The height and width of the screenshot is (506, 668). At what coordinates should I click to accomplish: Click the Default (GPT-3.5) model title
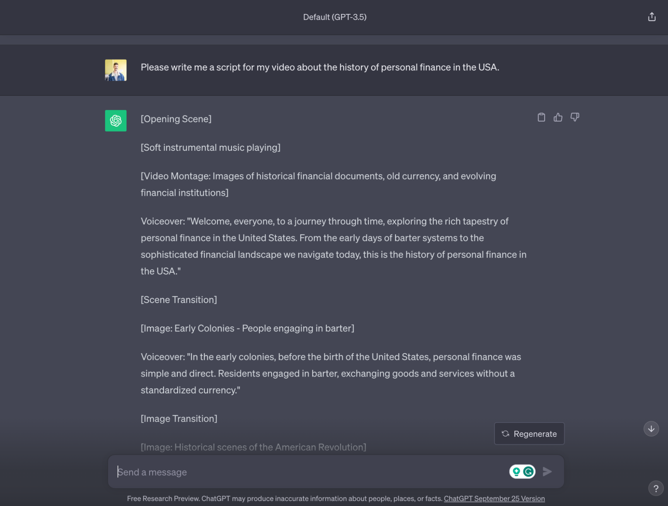click(x=335, y=17)
